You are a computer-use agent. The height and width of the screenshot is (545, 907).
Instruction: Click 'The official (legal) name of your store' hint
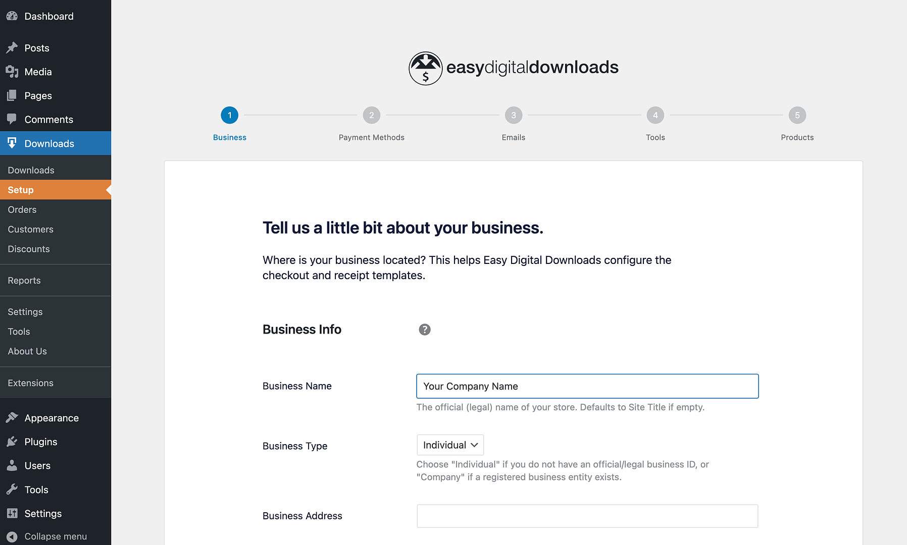click(561, 407)
